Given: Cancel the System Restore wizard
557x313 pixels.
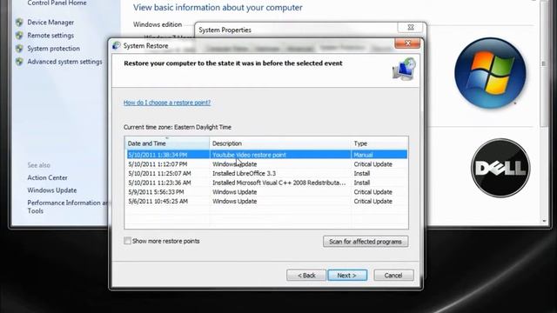Looking at the screenshot, I should pos(393,276).
